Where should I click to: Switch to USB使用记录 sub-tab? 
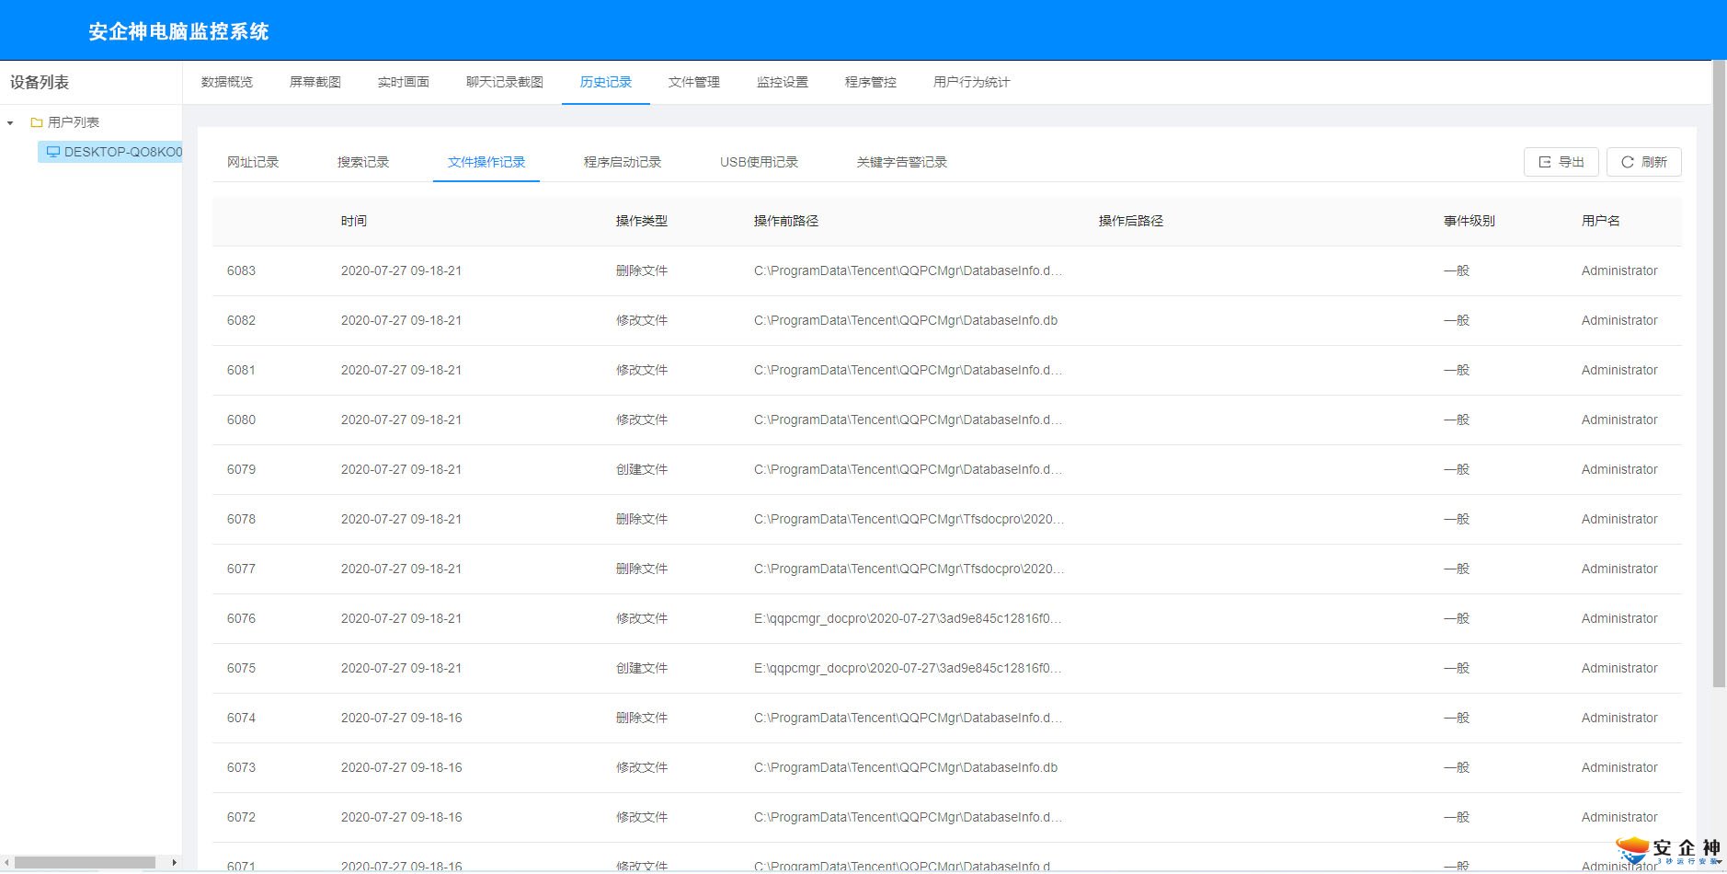click(759, 162)
